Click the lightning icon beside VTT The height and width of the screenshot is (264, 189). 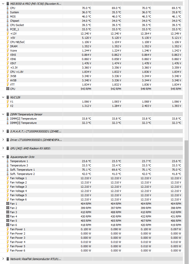(x=7, y=85)
